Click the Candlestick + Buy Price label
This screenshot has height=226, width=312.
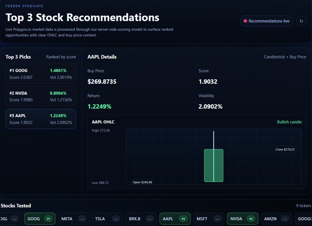click(285, 57)
